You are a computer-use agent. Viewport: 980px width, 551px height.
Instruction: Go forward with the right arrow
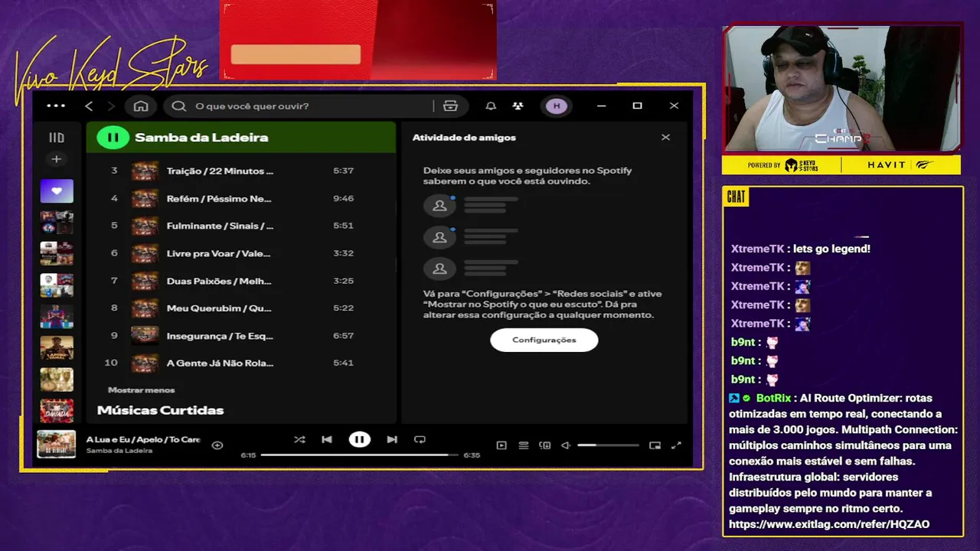(x=111, y=106)
